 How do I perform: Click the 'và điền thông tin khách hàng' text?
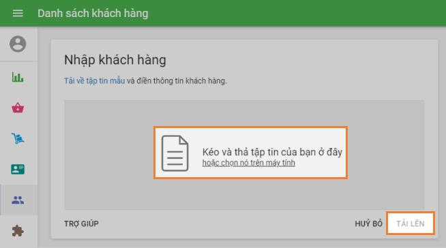click(177, 81)
